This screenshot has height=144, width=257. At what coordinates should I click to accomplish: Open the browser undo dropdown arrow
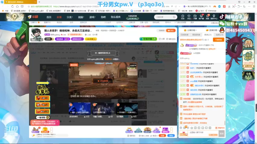pos(241,6)
